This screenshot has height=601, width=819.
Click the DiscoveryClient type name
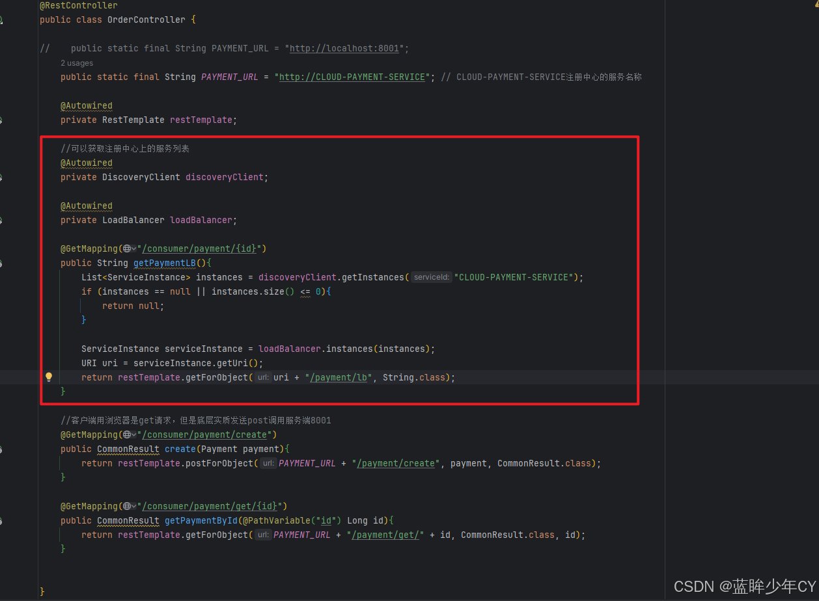point(141,177)
